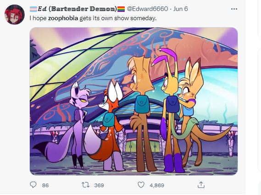Like the tweet with the heart icon
The image size is (261, 195).
pyautogui.click(x=141, y=185)
